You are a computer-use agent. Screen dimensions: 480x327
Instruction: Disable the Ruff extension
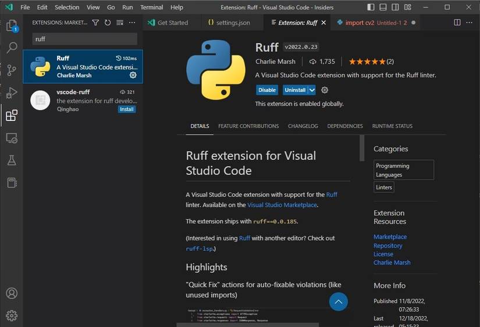267,90
